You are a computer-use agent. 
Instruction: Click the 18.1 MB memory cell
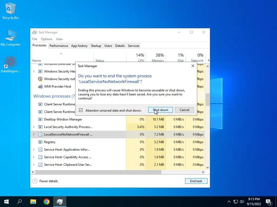pyautogui.click(x=158, y=119)
